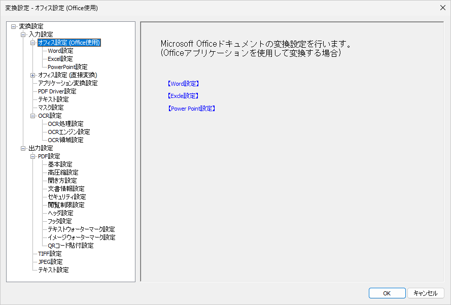Screen dimensions: 451x305
Task: Select PDF設定 in the tree
Action: coord(49,156)
